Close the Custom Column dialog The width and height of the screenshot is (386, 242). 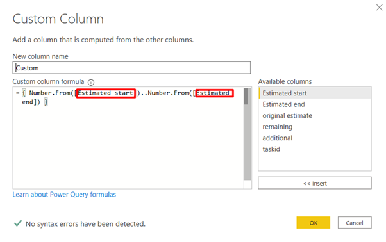(380, 8)
